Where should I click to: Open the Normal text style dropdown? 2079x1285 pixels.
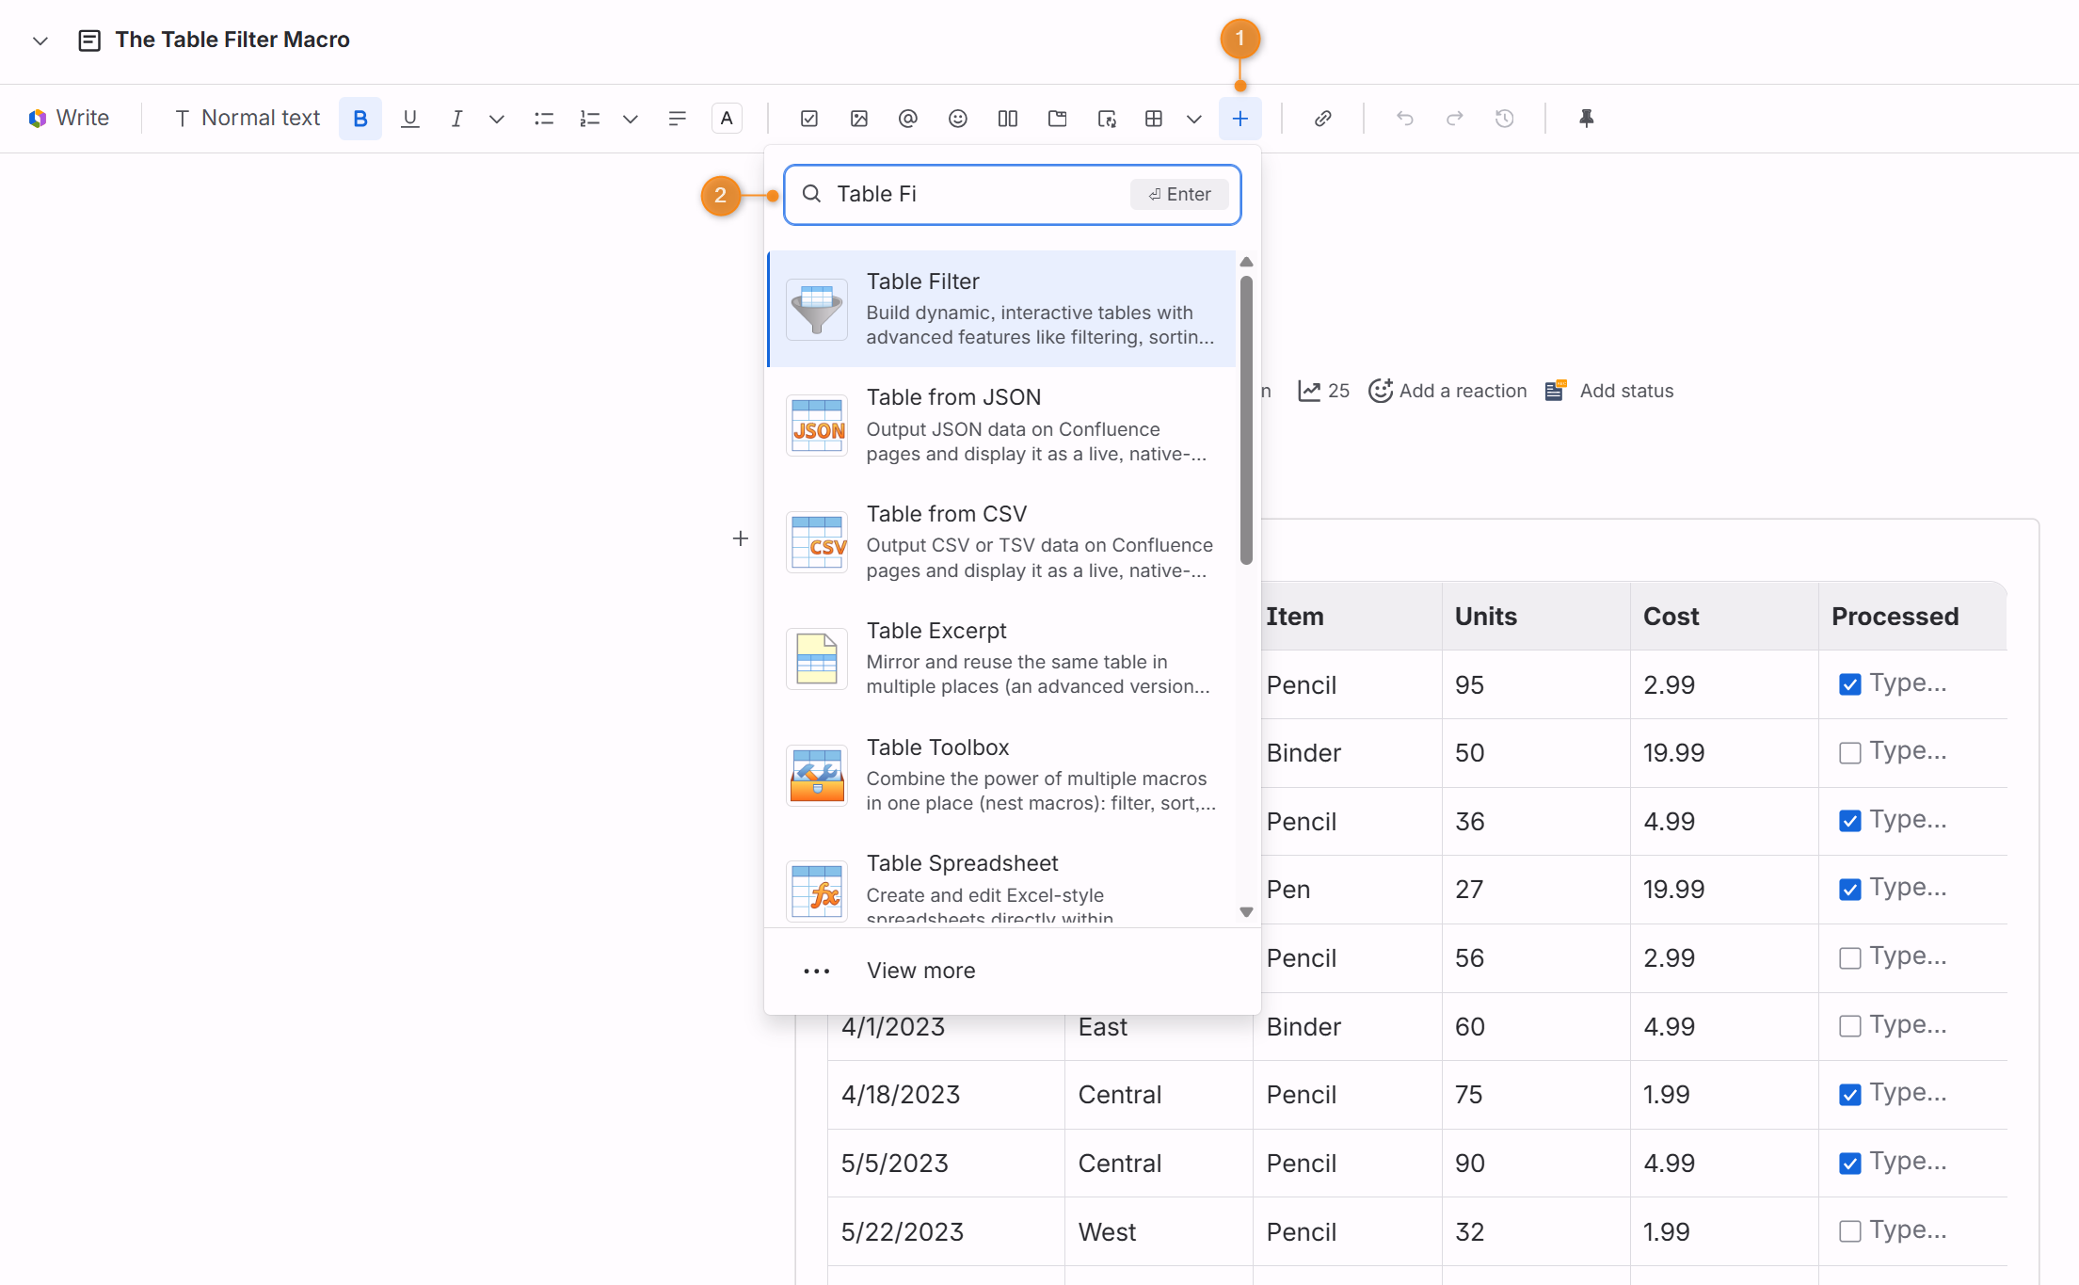pos(248,119)
